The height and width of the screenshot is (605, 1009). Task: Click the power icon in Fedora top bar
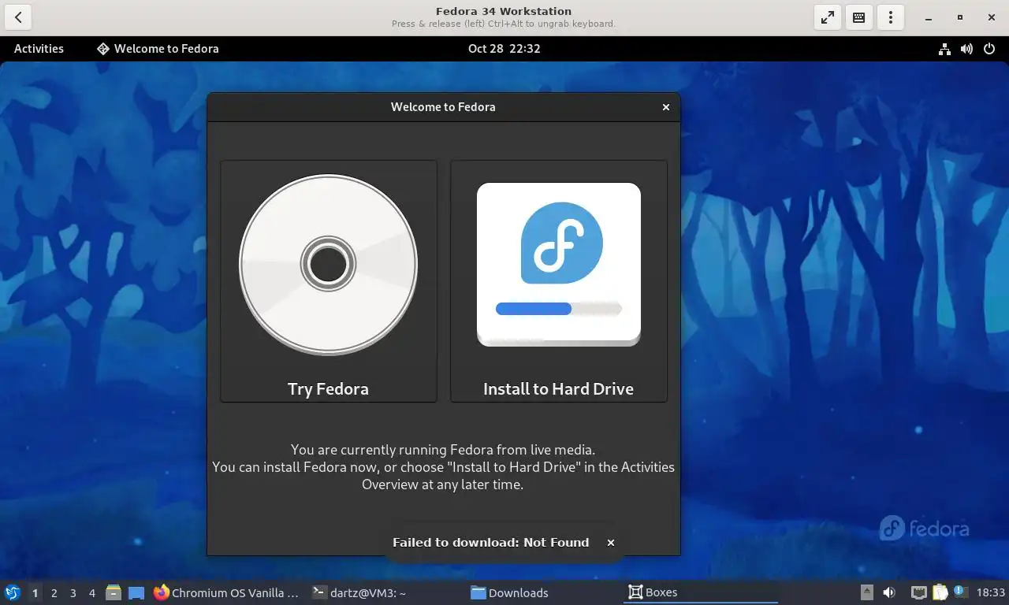click(989, 49)
